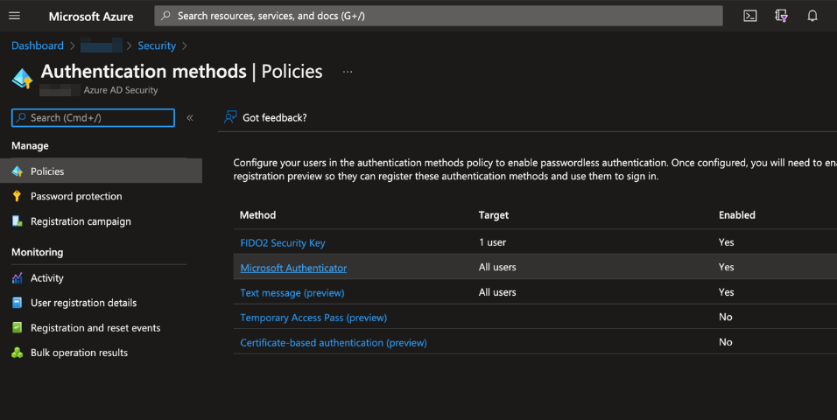Open Activity monitoring page

coord(47,278)
